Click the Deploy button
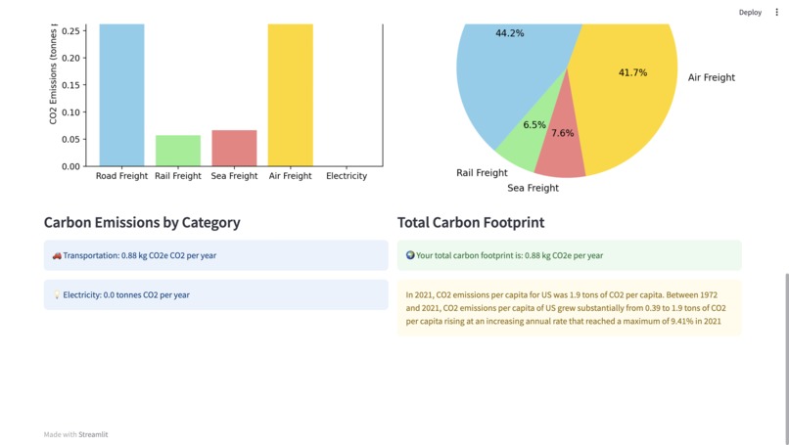 coord(750,12)
